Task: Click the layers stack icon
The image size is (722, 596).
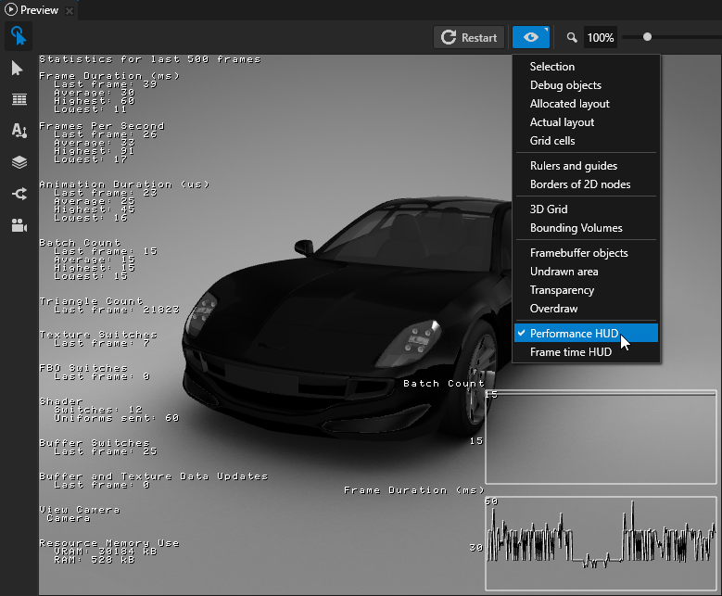Action: (19, 162)
